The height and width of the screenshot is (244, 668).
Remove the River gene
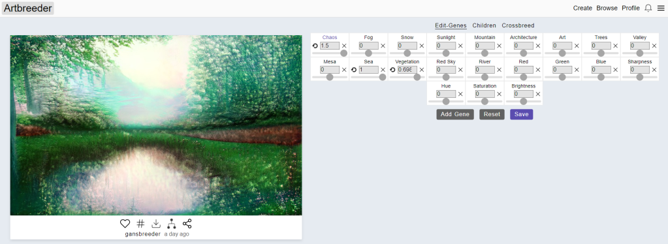coord(500,70)
